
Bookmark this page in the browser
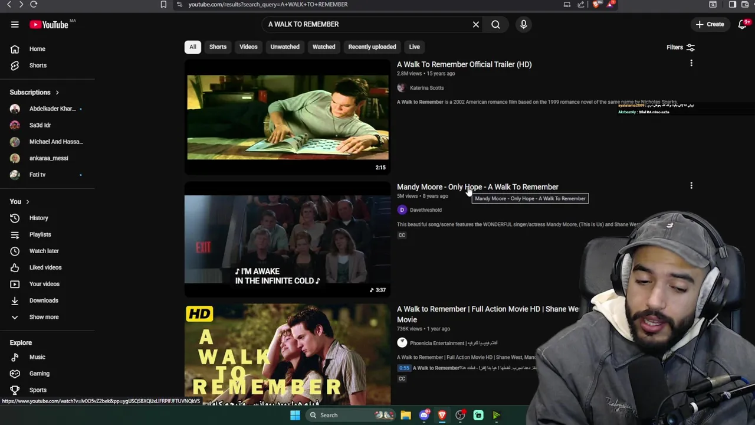(x=163, y=4)
